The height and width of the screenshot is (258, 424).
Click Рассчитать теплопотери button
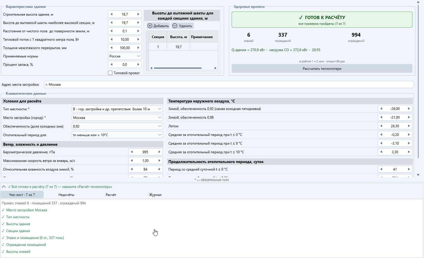(322, 69)
